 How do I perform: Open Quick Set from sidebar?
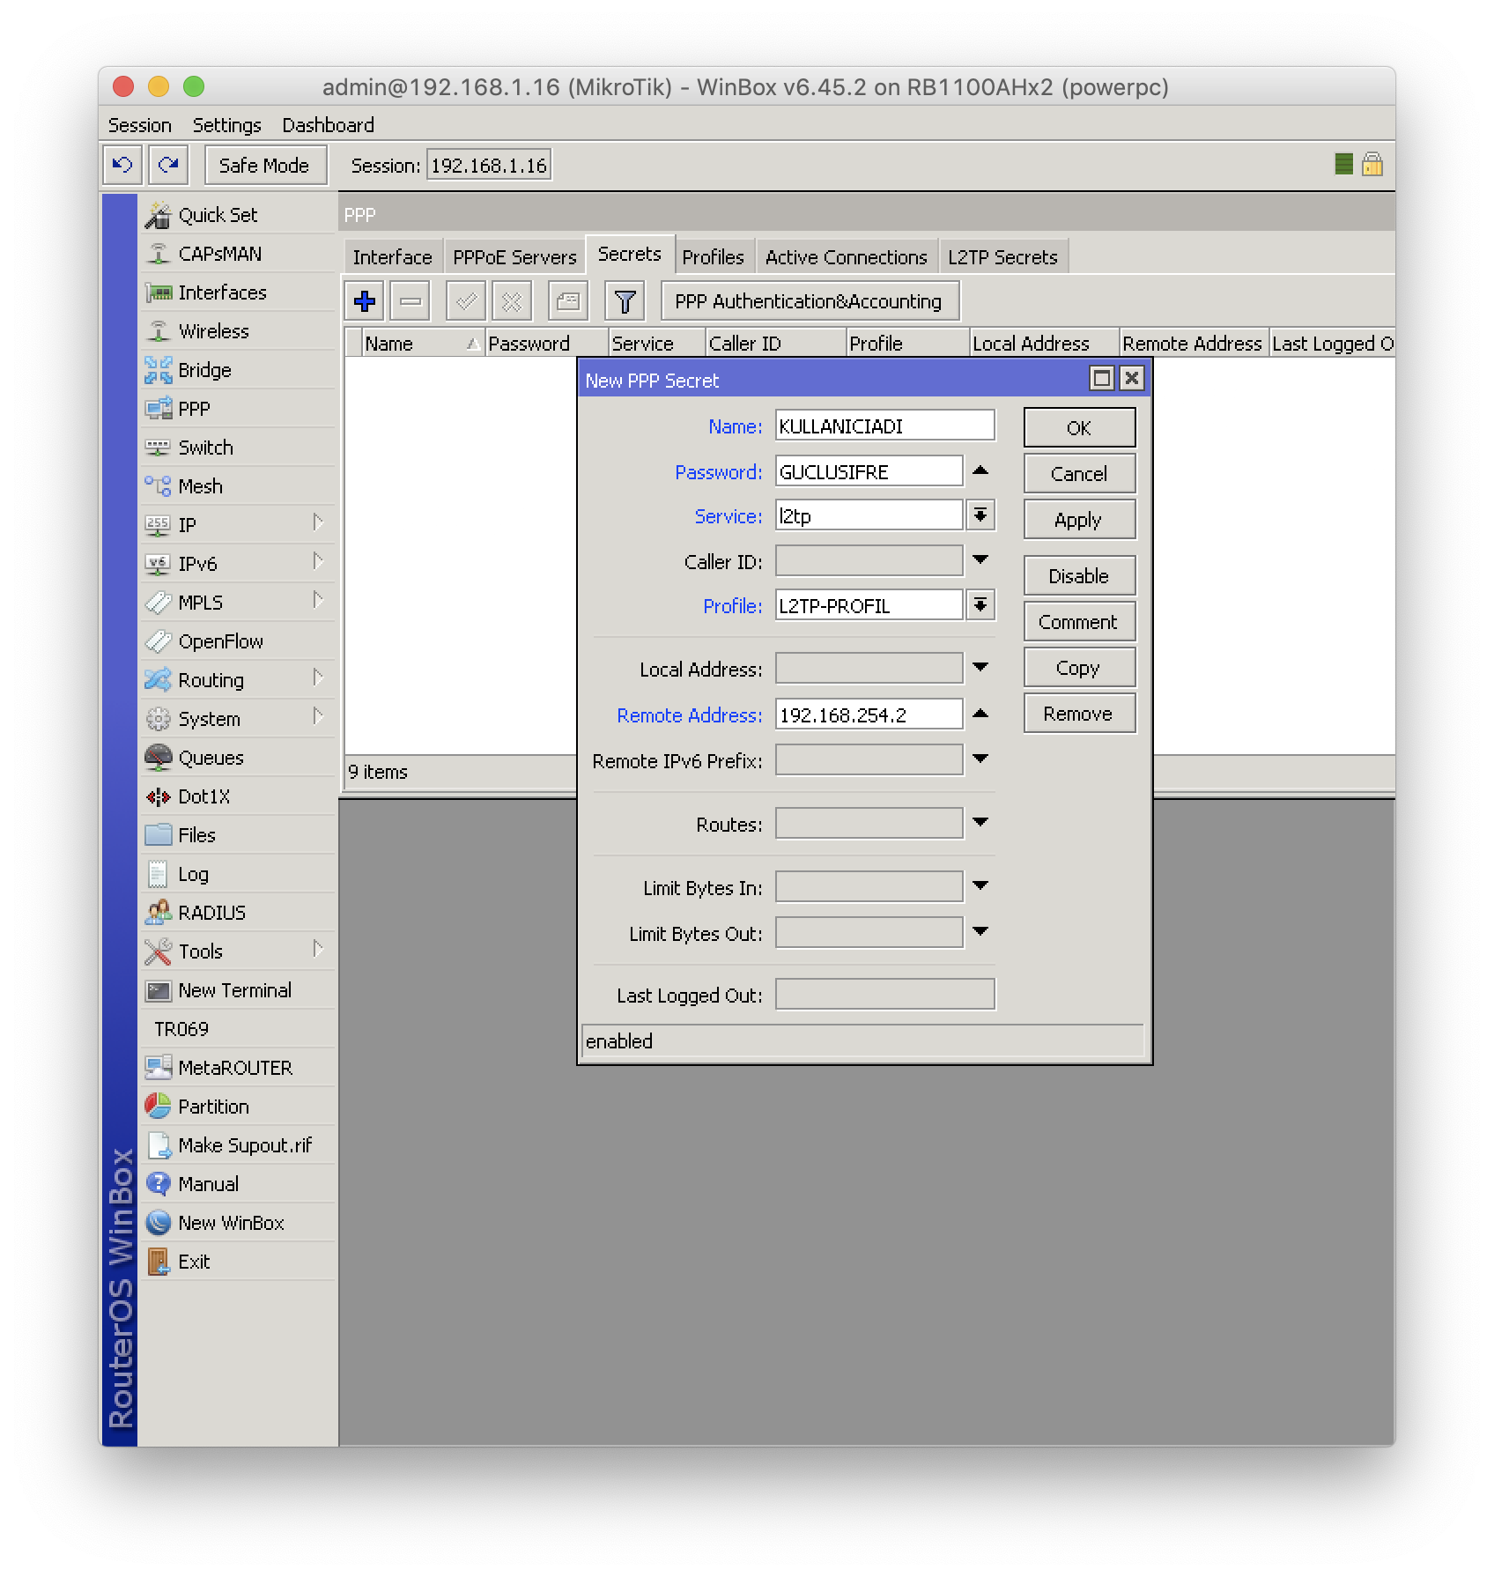[x=217, y=215]
